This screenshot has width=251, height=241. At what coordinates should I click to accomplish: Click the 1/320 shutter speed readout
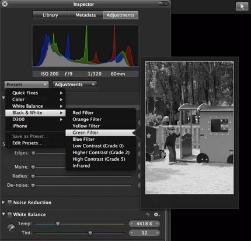pos(95,74)
